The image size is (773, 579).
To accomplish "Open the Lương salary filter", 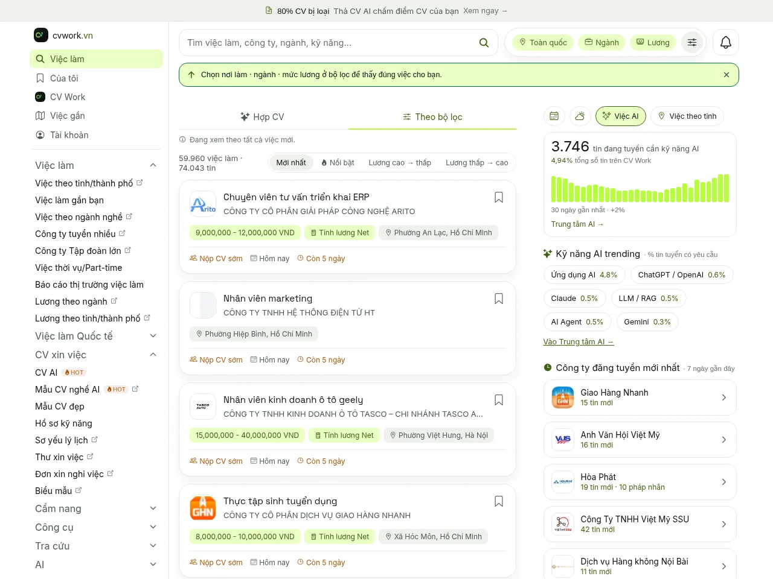I will [653, 42].
